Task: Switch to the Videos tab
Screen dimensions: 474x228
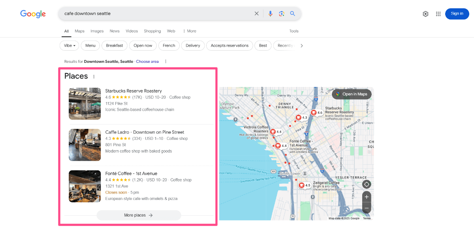Action: point(132,31)
